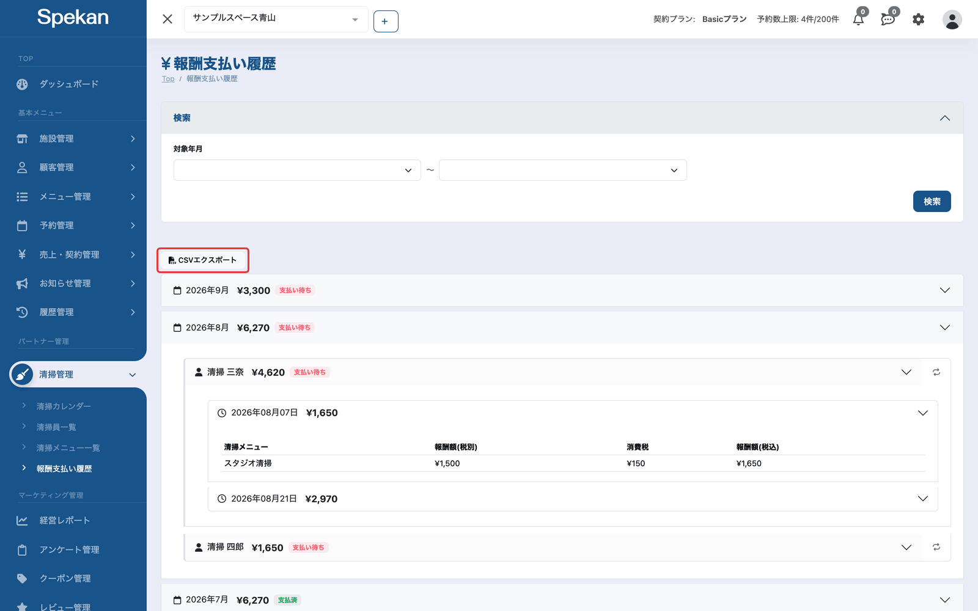Click the refresh icon for 清掃 四郎

pyautogui.click(x=936, y=547)
